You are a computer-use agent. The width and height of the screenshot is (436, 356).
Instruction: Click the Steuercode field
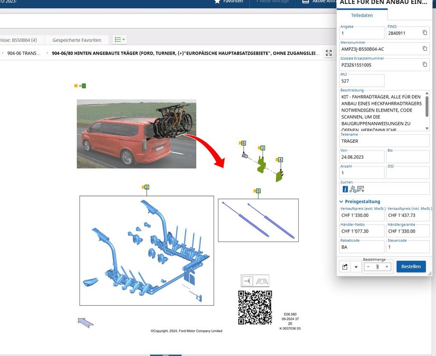408,247
